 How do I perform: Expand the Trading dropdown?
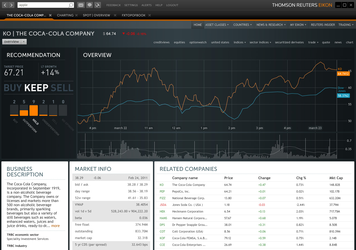coord(346,25)
